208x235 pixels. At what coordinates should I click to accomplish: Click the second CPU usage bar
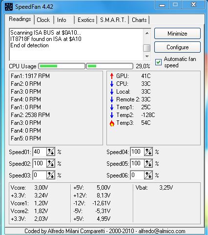tap(109, 66)
